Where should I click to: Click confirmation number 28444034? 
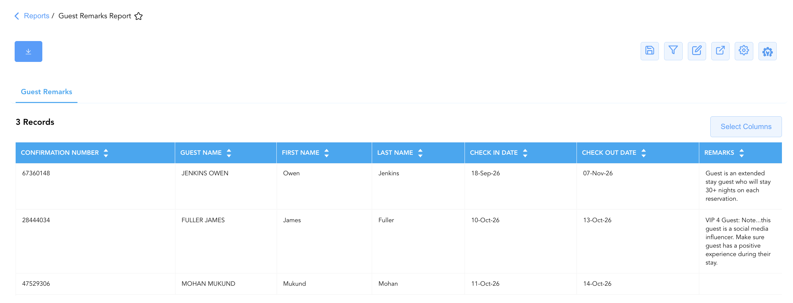click(36, 220)
